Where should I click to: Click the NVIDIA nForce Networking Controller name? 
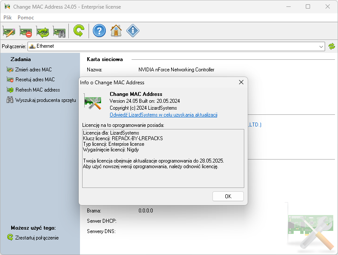(x=176, y=70)
